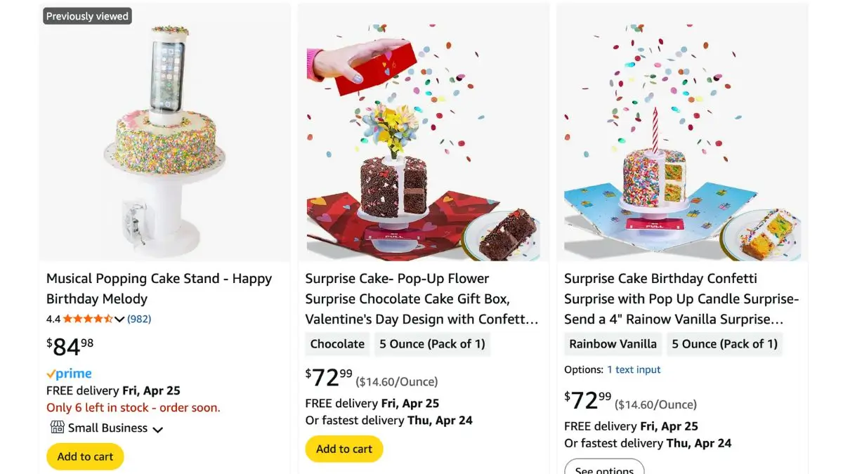This screenshot has width=843, height=474.
Task: Click the Prime logo badge
Action: coord(69,374)
